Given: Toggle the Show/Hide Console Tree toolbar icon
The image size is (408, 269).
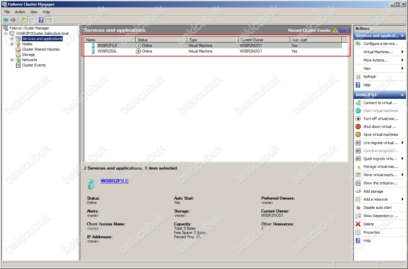Looking at the screenshot, I should (31, 20).
